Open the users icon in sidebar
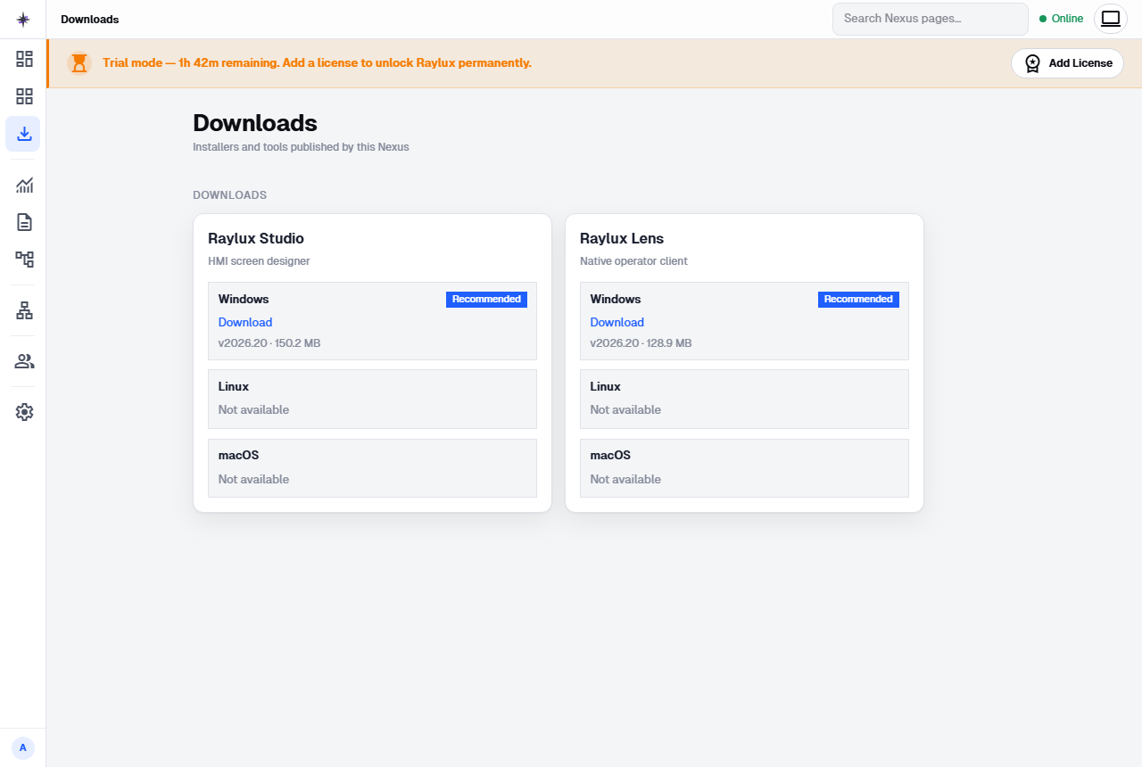The height and width of the screenshot is (767, 1142). click(x=25, y=361)
